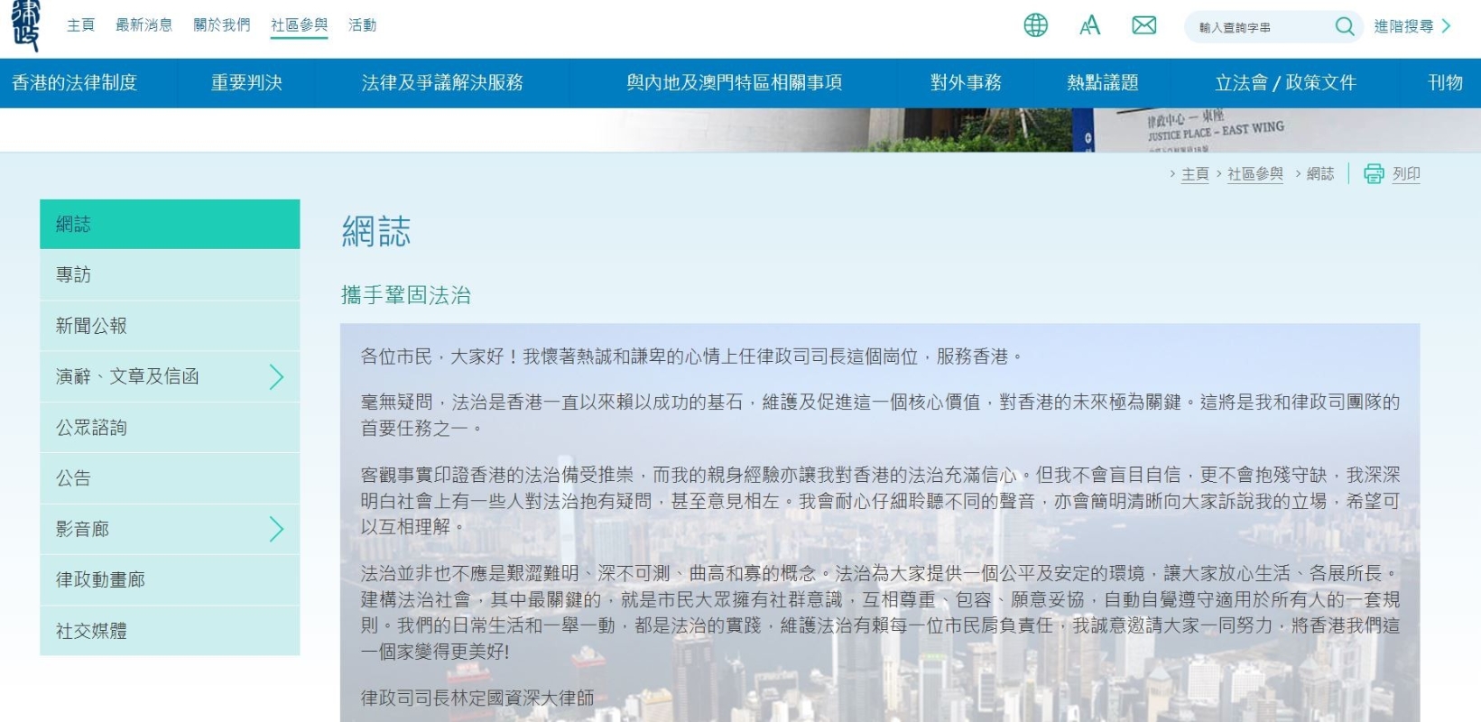This screenshot has height=722, width=1481.
Task: Click the 列印 print link
Action: tap(1405, 174)
